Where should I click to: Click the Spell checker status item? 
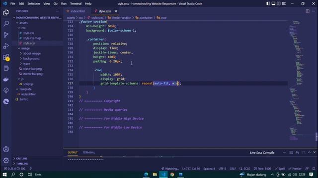coord(280,169)
